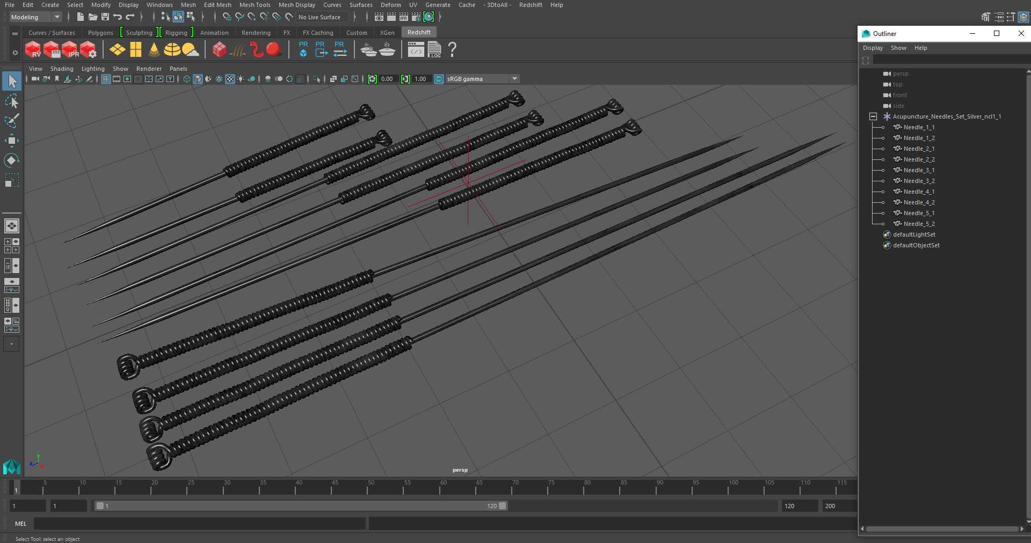Click the viewport gamma value field 1.00
Image resolution: width=1031 pixels, height=543 pixels.
(x=420, y=79)
